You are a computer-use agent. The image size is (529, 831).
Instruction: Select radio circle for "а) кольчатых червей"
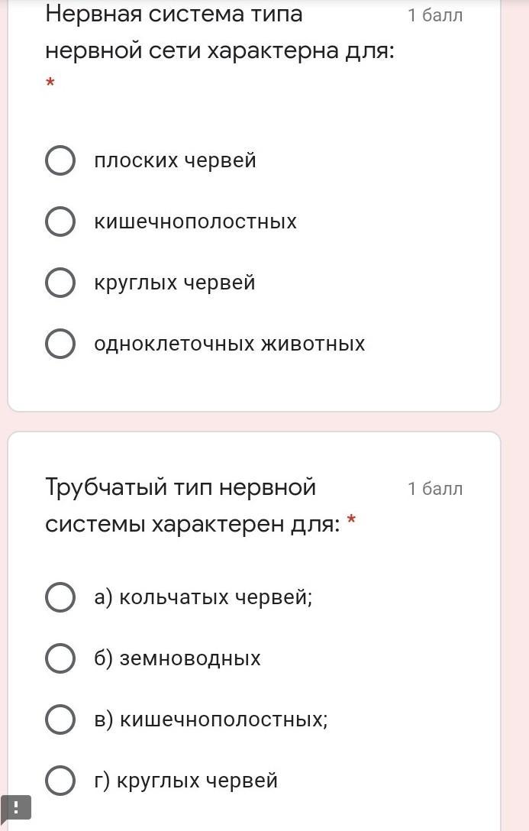(60, 597)
